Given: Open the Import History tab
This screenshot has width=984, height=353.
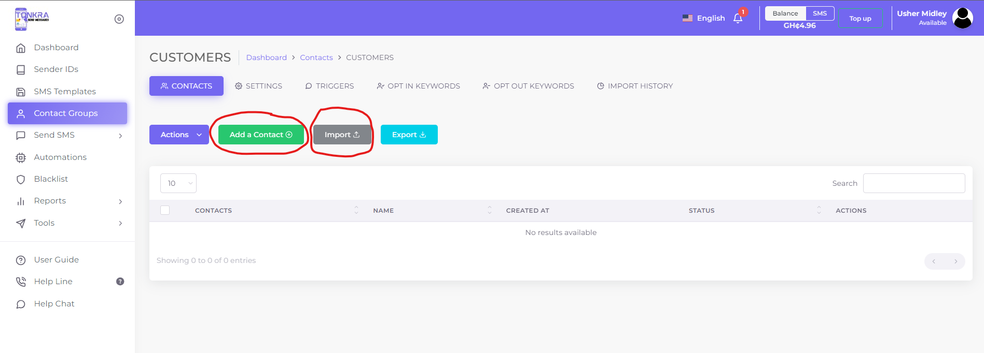Looking at the screenshot, I should click(x=634, y=86).
